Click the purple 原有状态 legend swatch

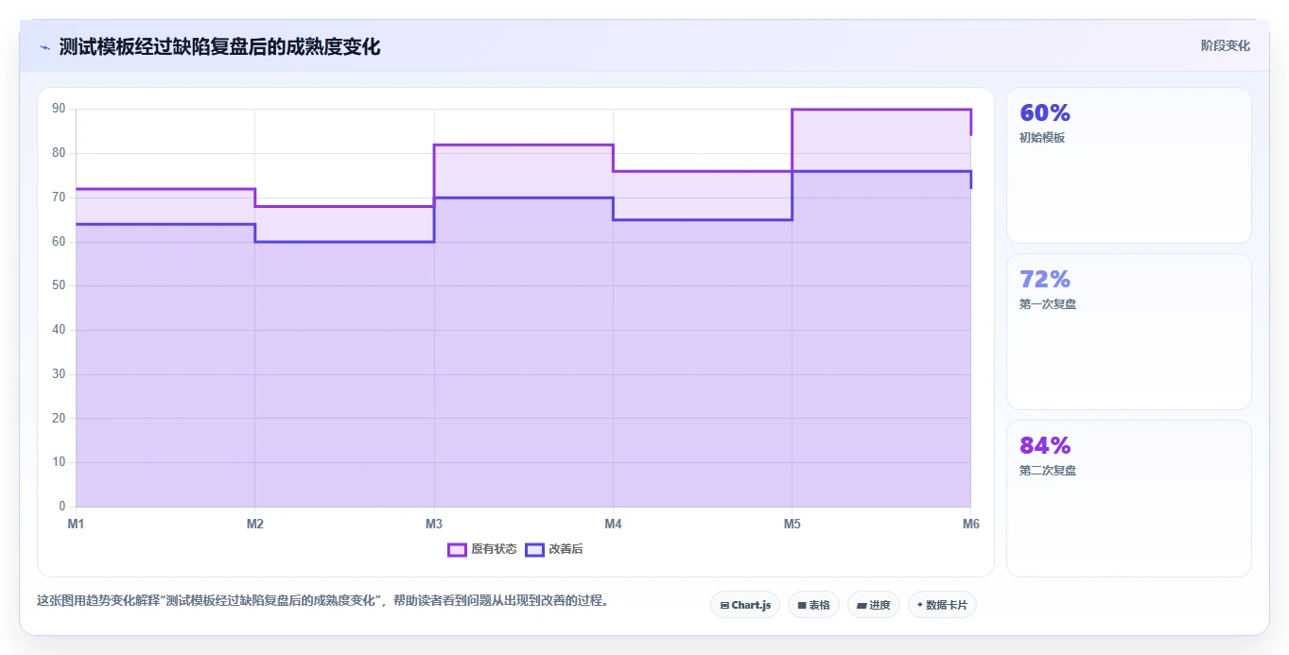[457, 549]
